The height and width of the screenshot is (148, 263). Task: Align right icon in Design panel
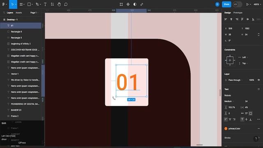click(x=237, y=19)
